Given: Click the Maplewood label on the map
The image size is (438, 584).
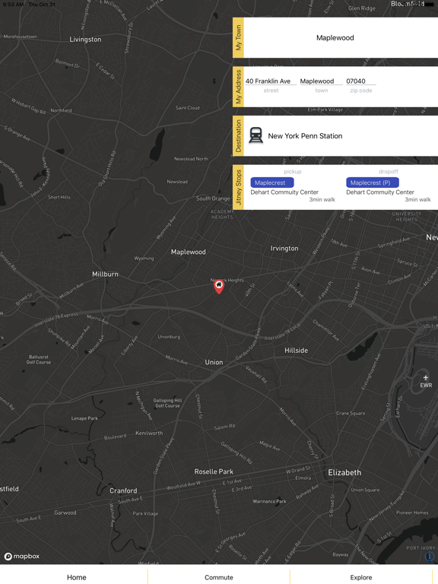Looking at the screenshot, I should (x=188, y=252).
